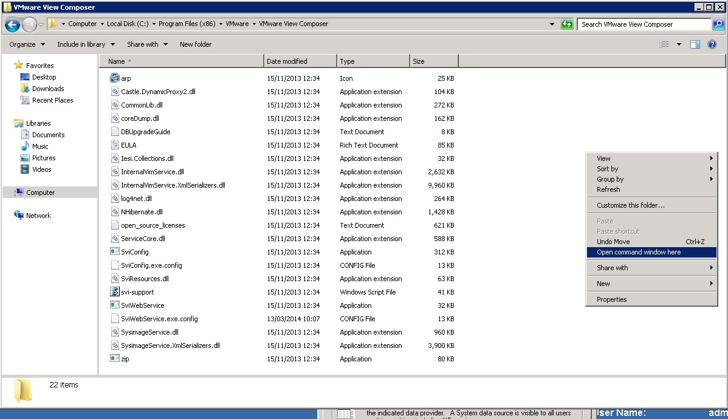Screen dimensions: 728x419
Task: Open the New submenu in context menu
Action: 651,284
